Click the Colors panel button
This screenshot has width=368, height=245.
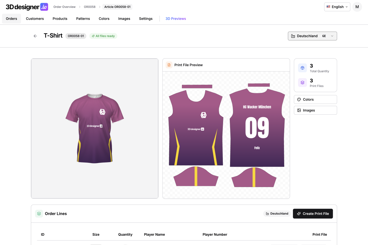pos(315,99)
